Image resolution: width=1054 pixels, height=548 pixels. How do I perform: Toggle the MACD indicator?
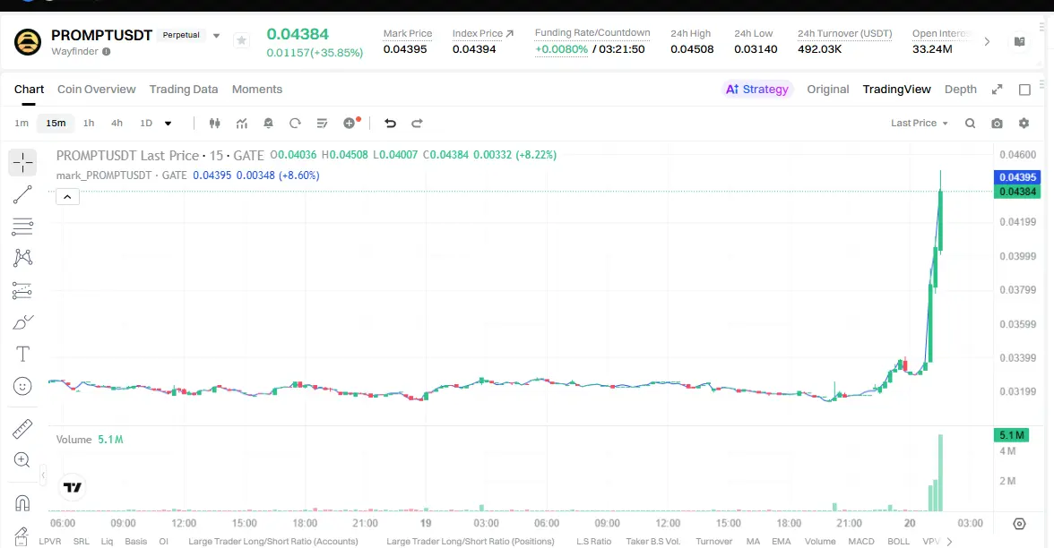coord(861,541)
